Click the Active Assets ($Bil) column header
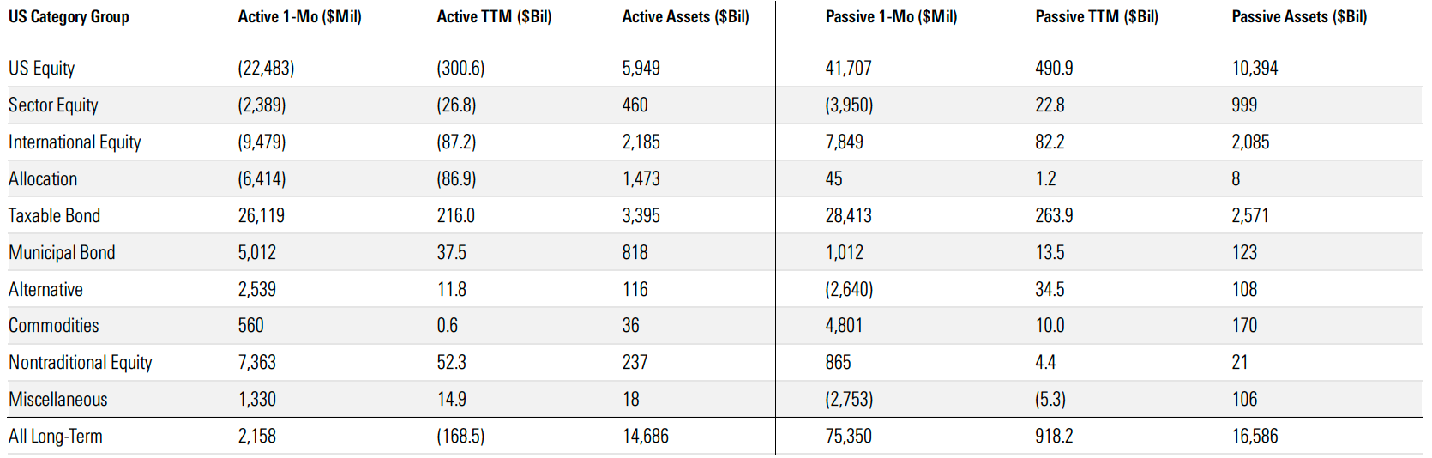Screen dimensions: 1432x458 coord(685,17)
